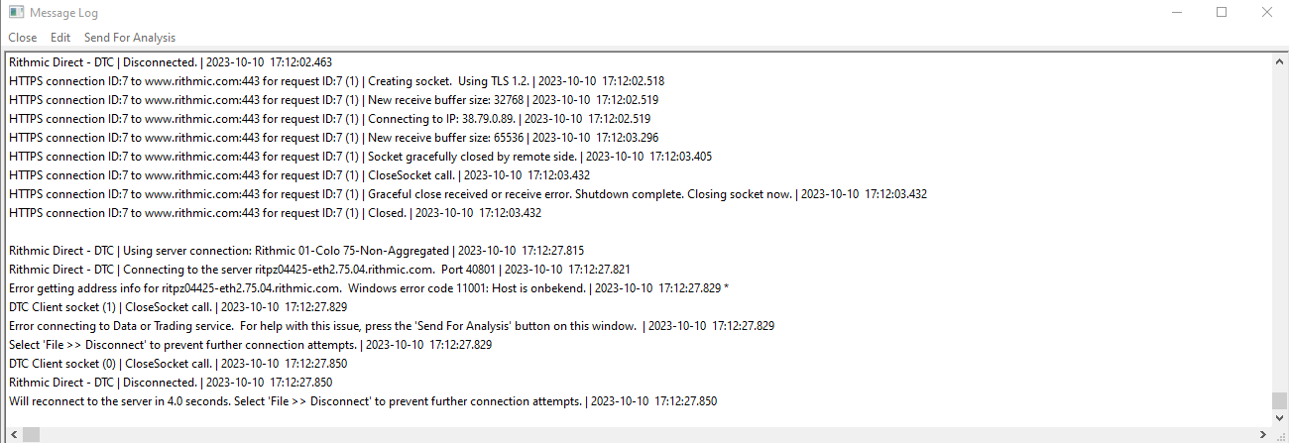
Task: Close the Message Log window
Action: point(1266,13)
